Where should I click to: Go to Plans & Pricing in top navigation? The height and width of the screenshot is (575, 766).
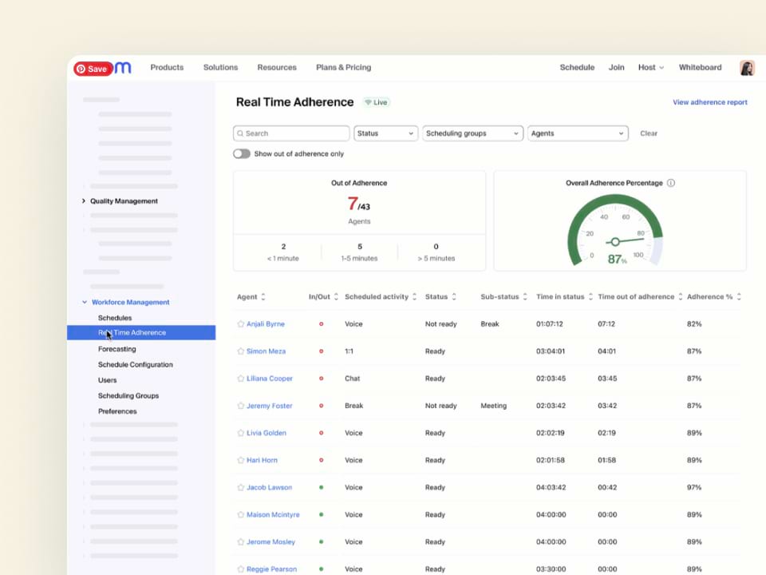tap(343, 68)
